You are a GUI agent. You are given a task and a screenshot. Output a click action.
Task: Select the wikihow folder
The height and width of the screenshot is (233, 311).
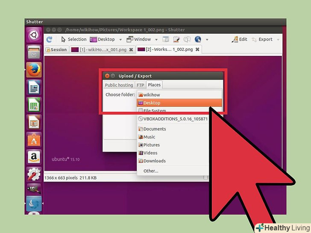(x=179, y=95)
